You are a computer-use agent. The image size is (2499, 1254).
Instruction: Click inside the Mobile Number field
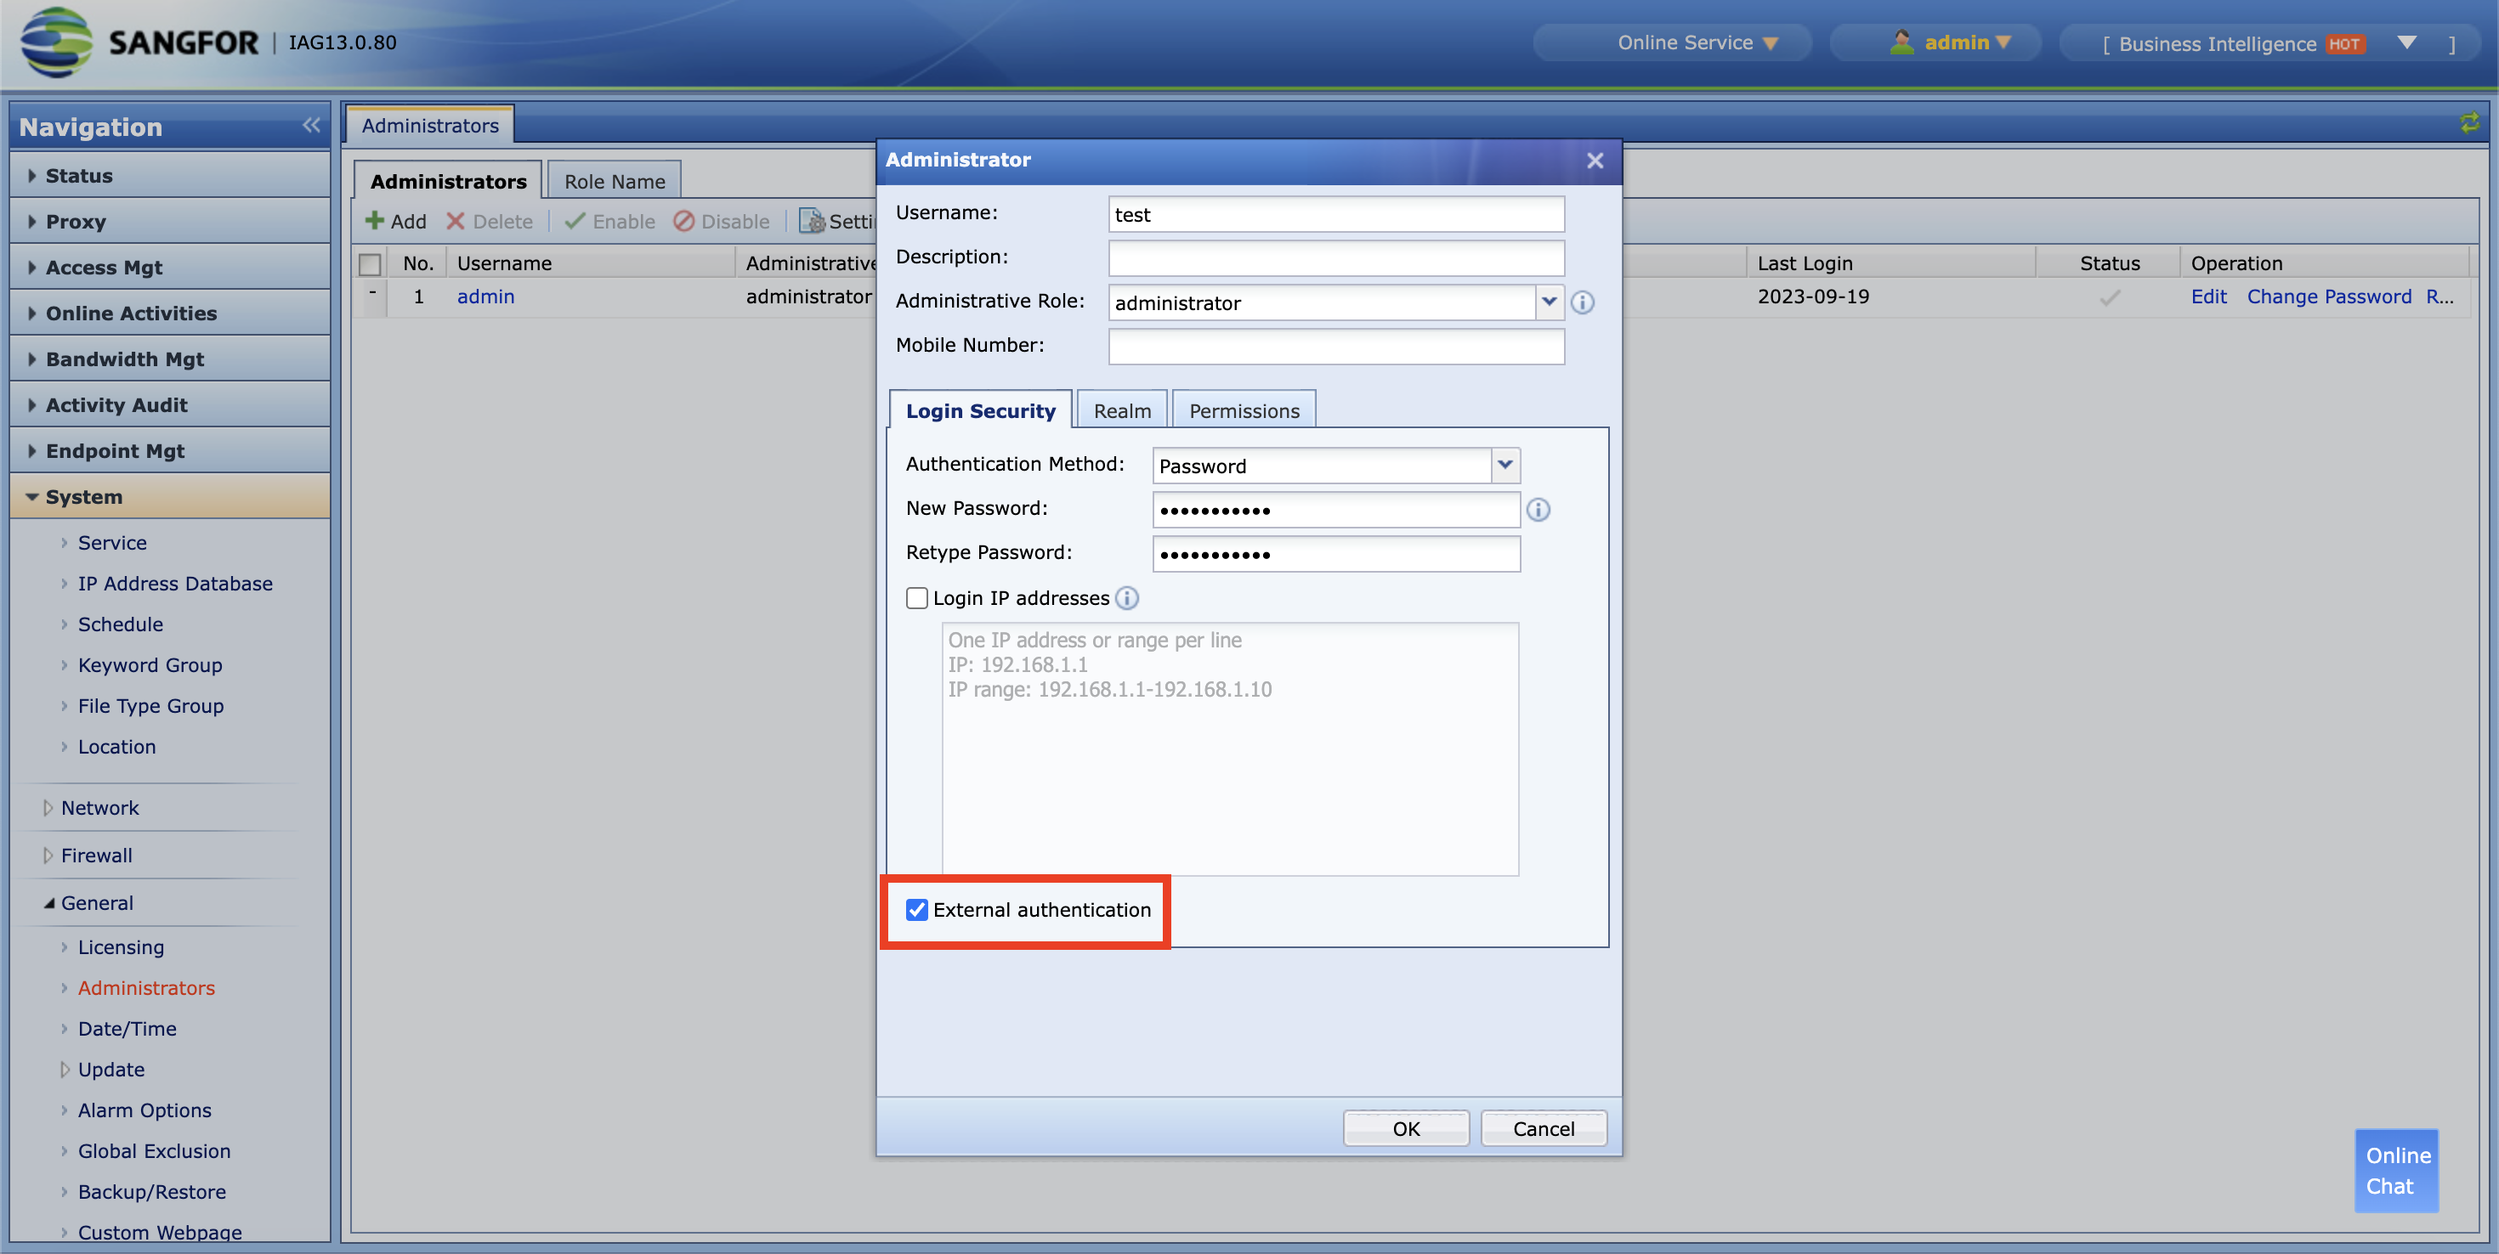click(x=1336, y=347)
